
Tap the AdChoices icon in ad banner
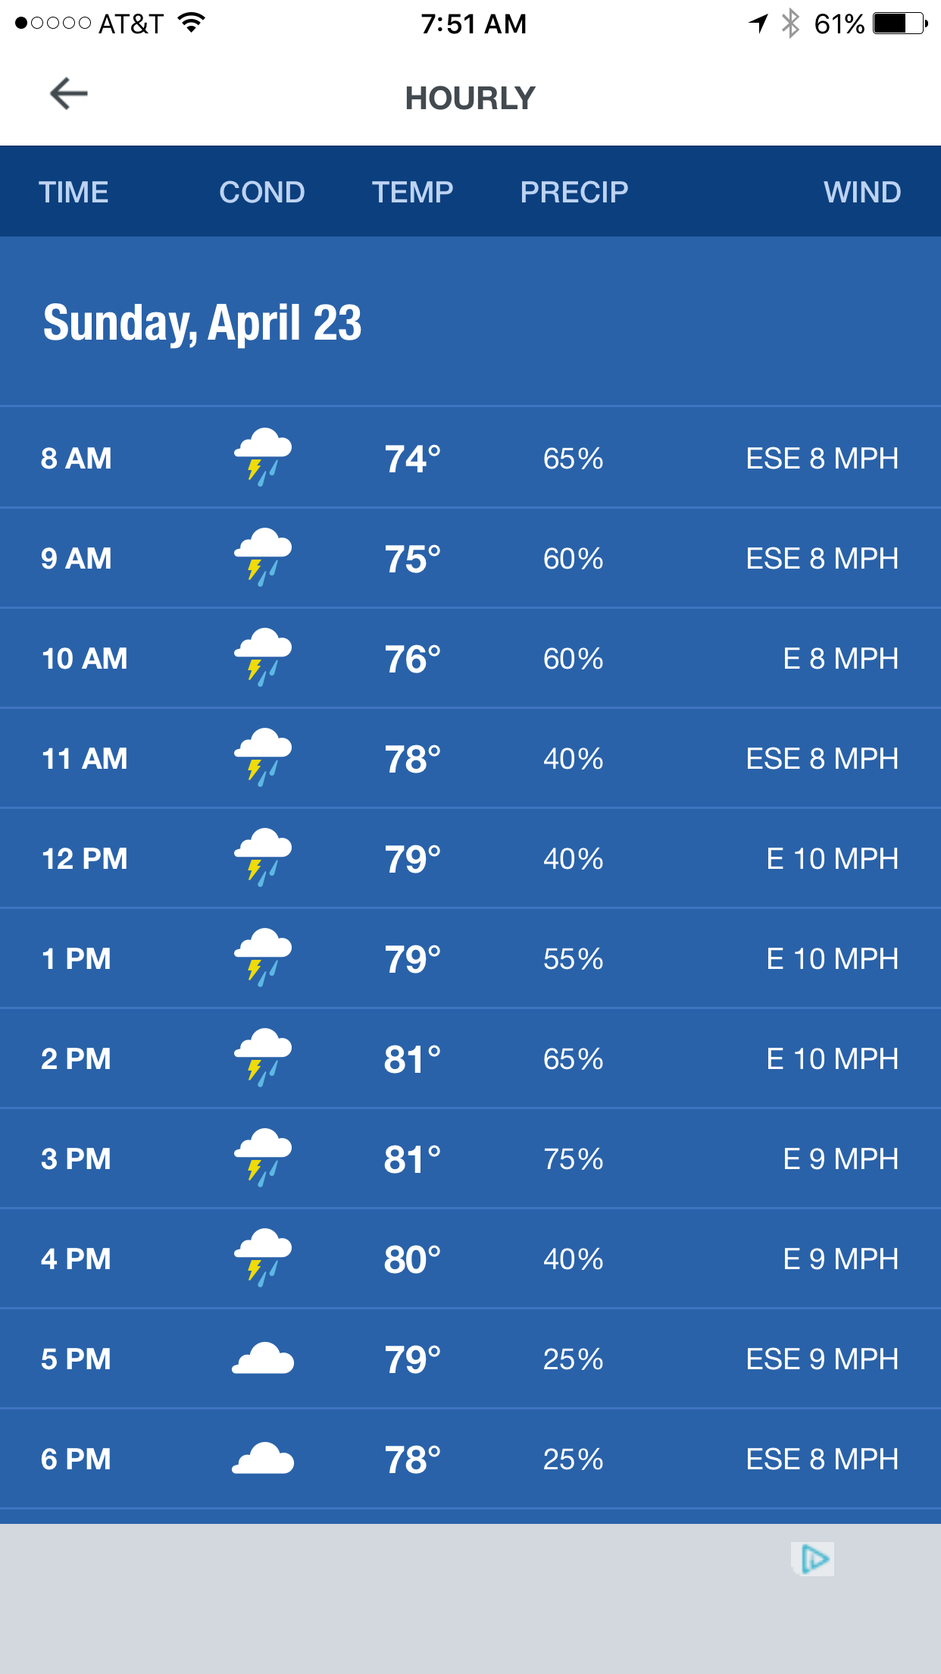click(814, 1559)
